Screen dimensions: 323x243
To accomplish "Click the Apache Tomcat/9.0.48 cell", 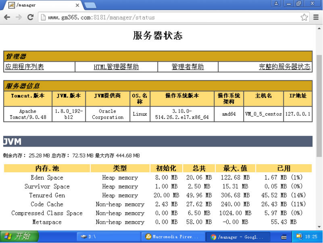I will point(28,114).
